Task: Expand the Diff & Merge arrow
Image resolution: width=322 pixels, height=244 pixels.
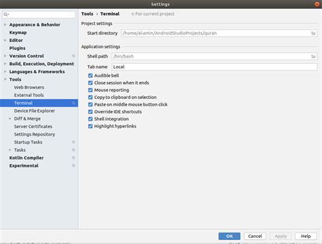Action: tap(10, 119)
